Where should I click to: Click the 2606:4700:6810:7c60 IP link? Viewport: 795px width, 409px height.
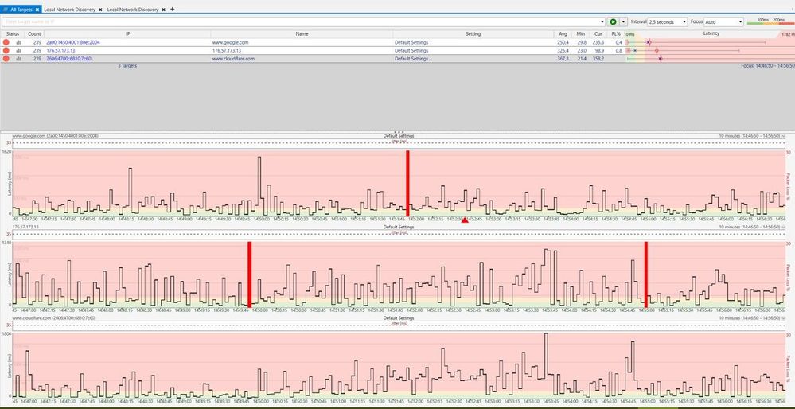(x=68, y=59)
